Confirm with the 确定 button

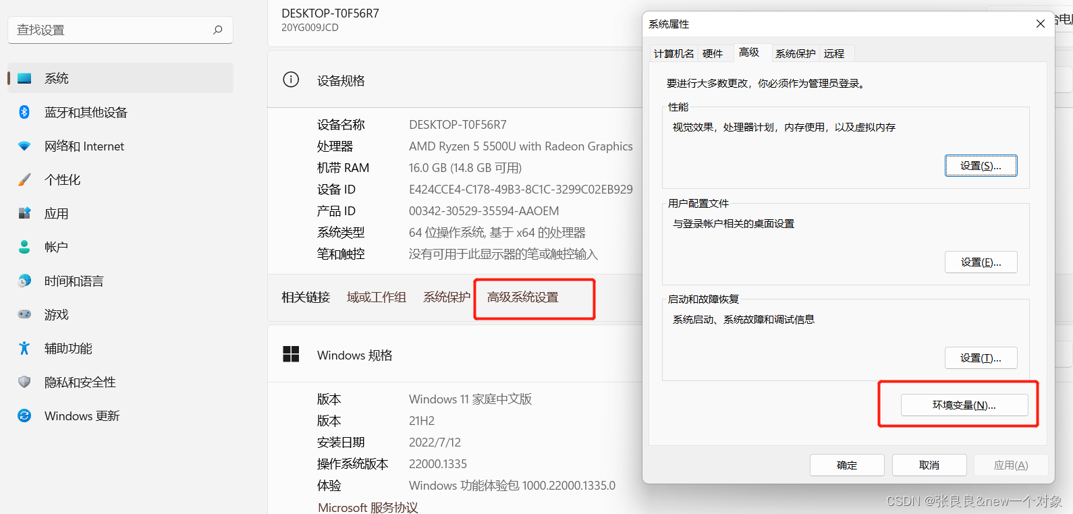point(847,465)
